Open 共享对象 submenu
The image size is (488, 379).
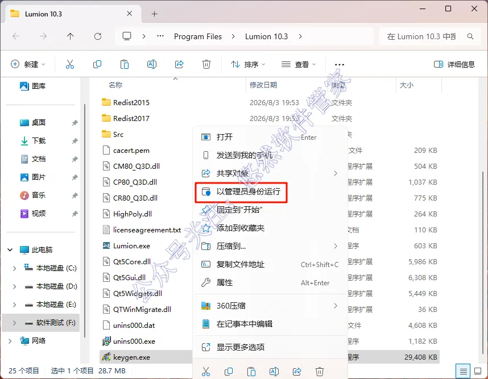270,173
